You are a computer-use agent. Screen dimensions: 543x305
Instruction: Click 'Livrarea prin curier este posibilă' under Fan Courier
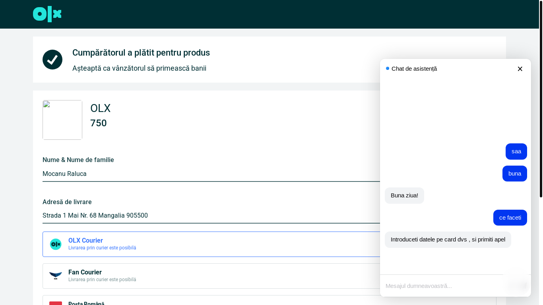[x=102, y=280]
